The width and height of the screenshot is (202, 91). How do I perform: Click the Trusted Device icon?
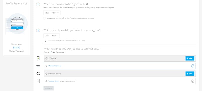(38, 81)
